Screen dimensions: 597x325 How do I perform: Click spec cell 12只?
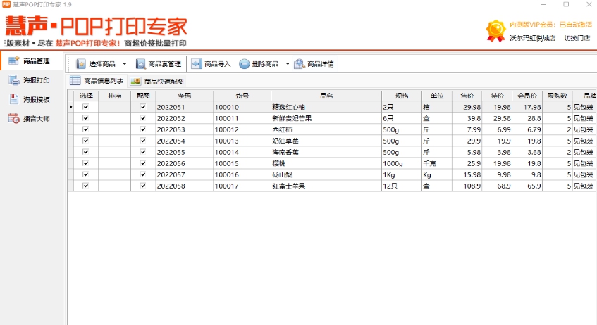click(402, 186)
